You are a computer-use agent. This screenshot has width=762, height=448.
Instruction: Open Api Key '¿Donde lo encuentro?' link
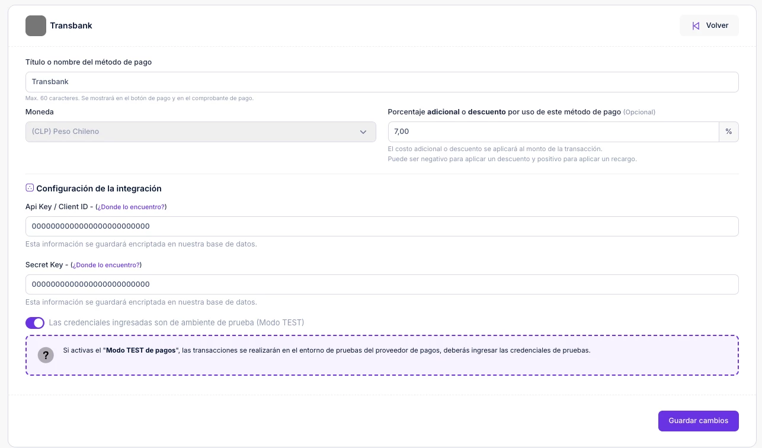pos(131,207)
